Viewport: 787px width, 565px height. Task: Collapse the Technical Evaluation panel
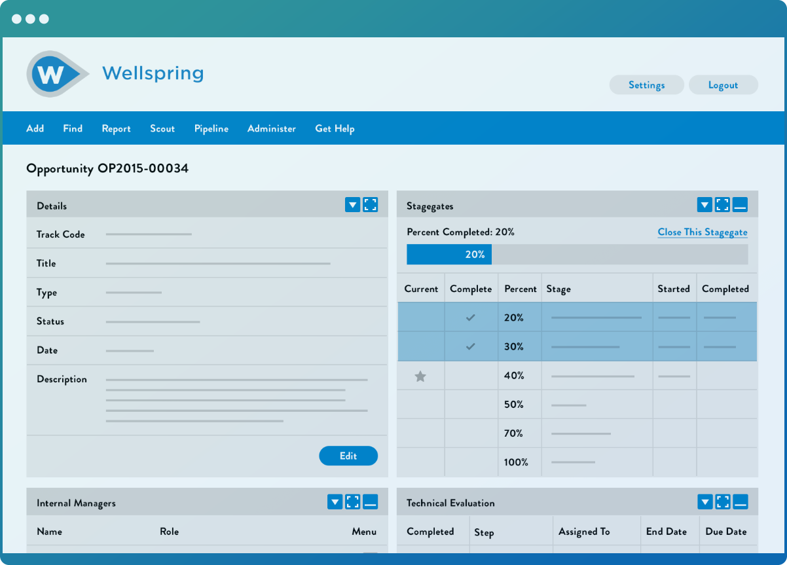click(741, 502)
